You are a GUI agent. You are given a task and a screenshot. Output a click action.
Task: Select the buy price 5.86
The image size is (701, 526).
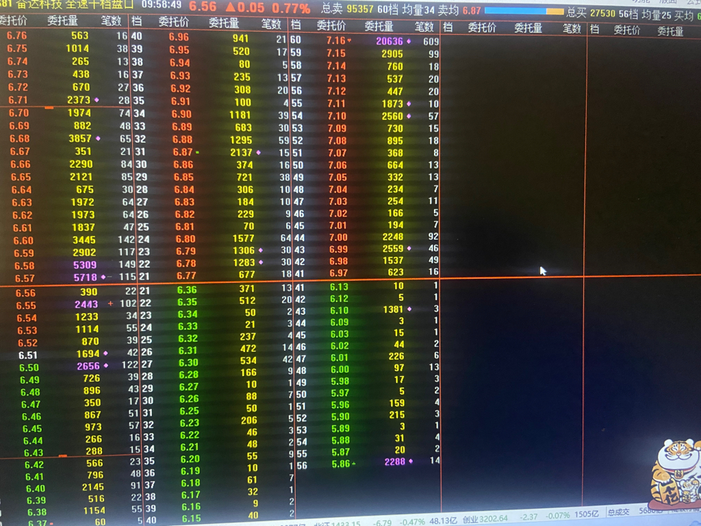tap(341, 464)
